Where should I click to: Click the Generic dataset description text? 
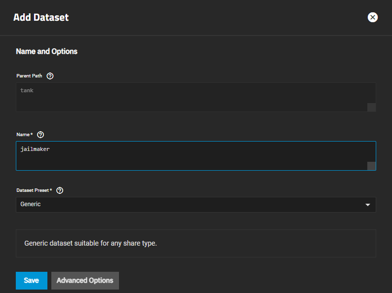point(90,243)
